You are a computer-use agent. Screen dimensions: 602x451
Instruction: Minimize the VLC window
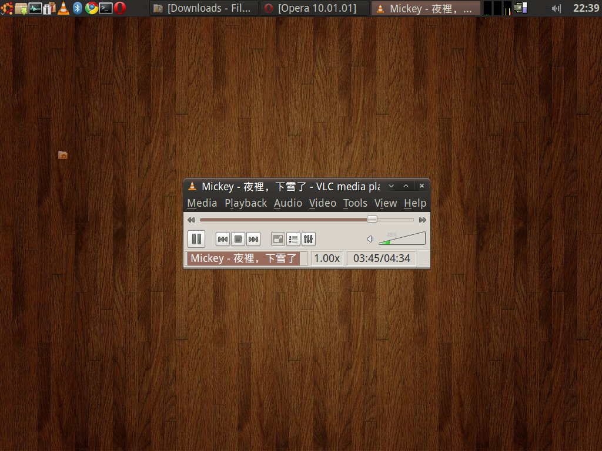391,186
